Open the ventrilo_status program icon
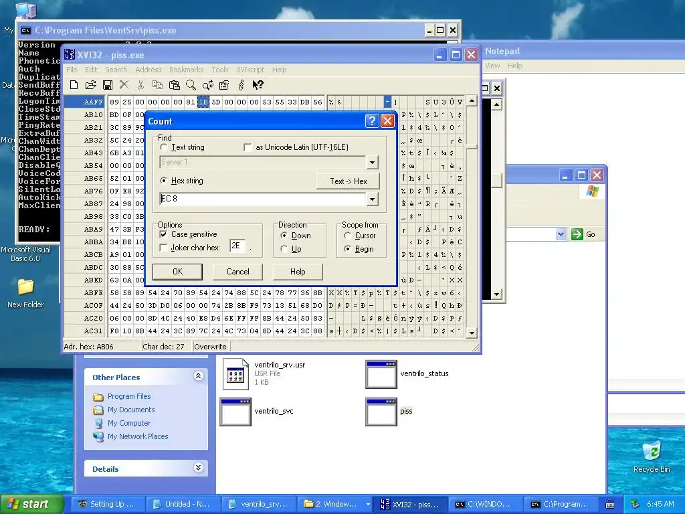This screenshot has width=685, height=514. (381, 375)
